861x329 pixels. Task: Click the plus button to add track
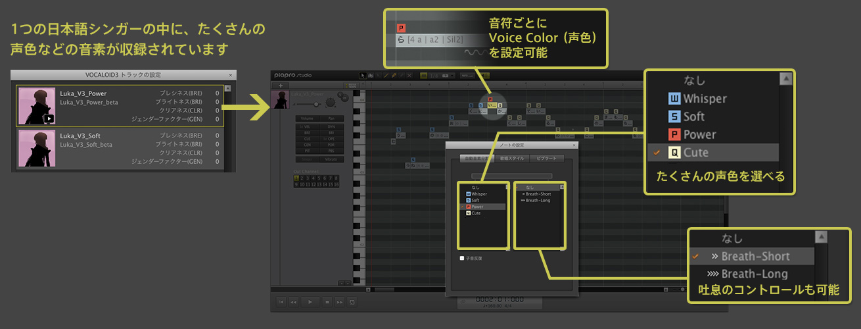pos(281,86)
